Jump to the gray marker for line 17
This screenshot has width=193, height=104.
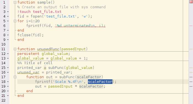pyautogui.click(x=191, y=77)
